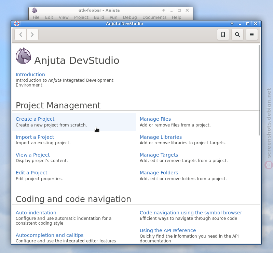Open the Import a Project topic
The height and width of the screenshot is (253, 273).
(35, 137)
